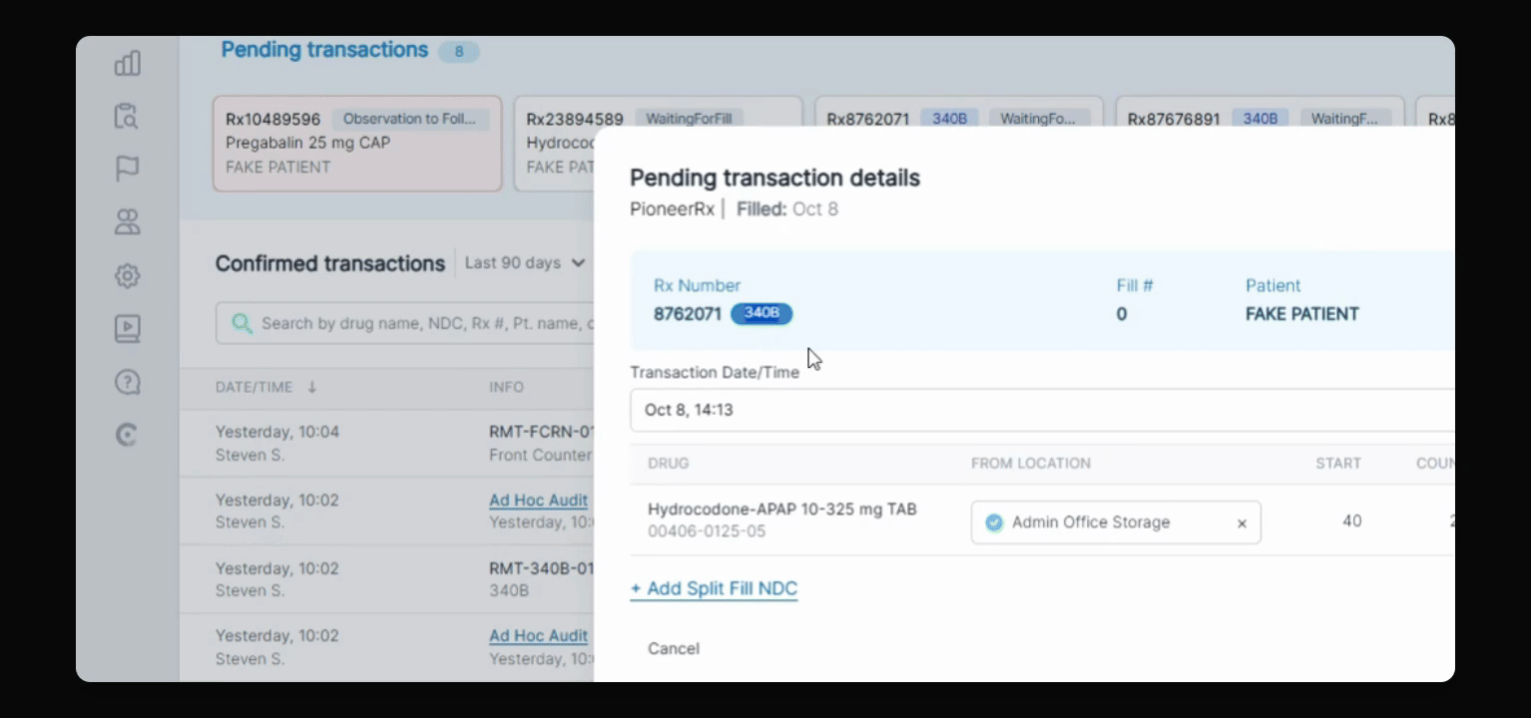The image size is (1531, 718).
Task: Open the video tutorials book icon
Action: (x=127, y=328)
